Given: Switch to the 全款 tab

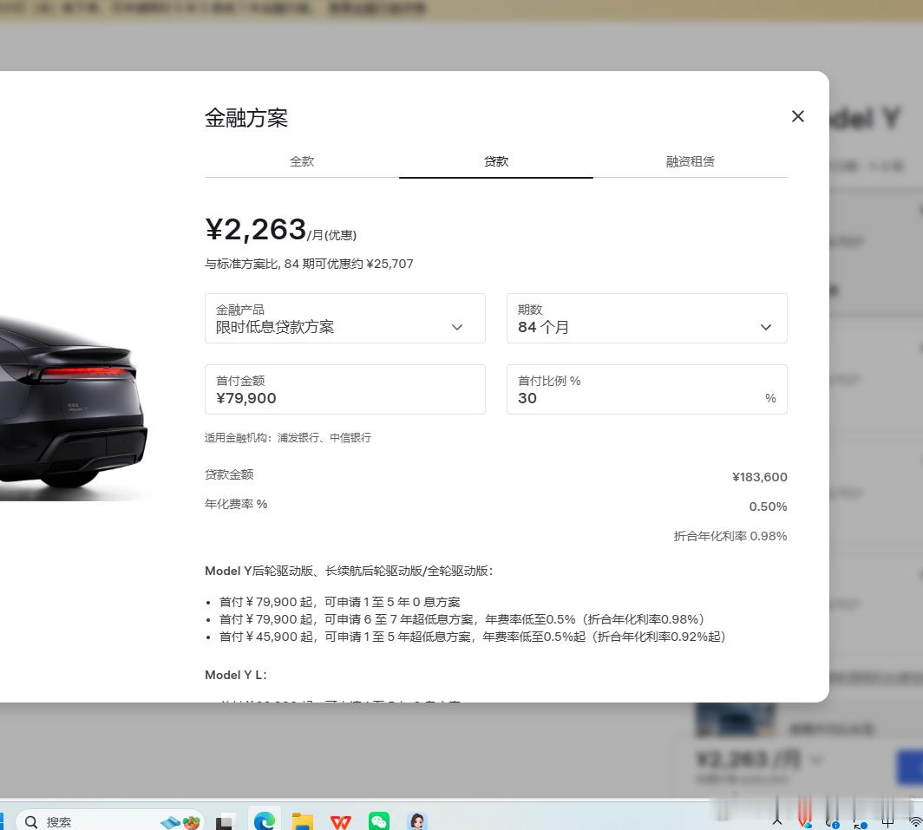Looking at the screenshot, I should (x=302, y=161).
